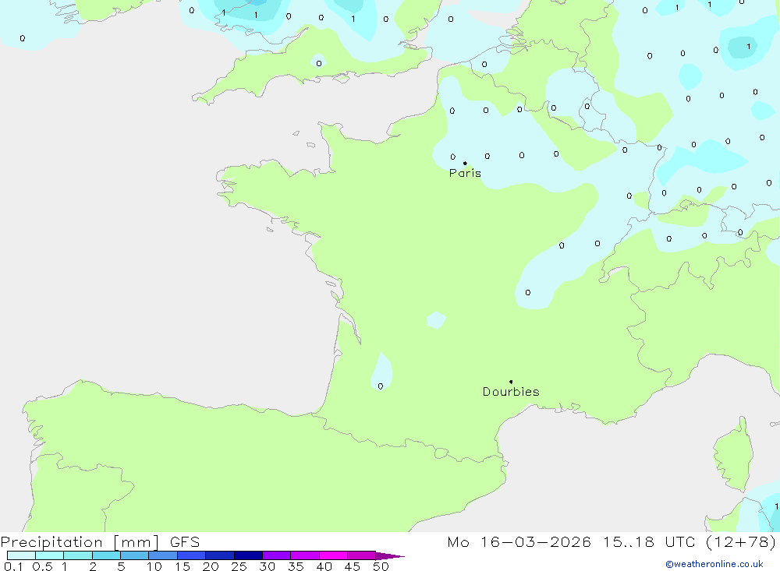The width and height of the screenshot is (780, 571).
Task: Click the '0' value inside Cornwall, England
Action: (319, 63)
